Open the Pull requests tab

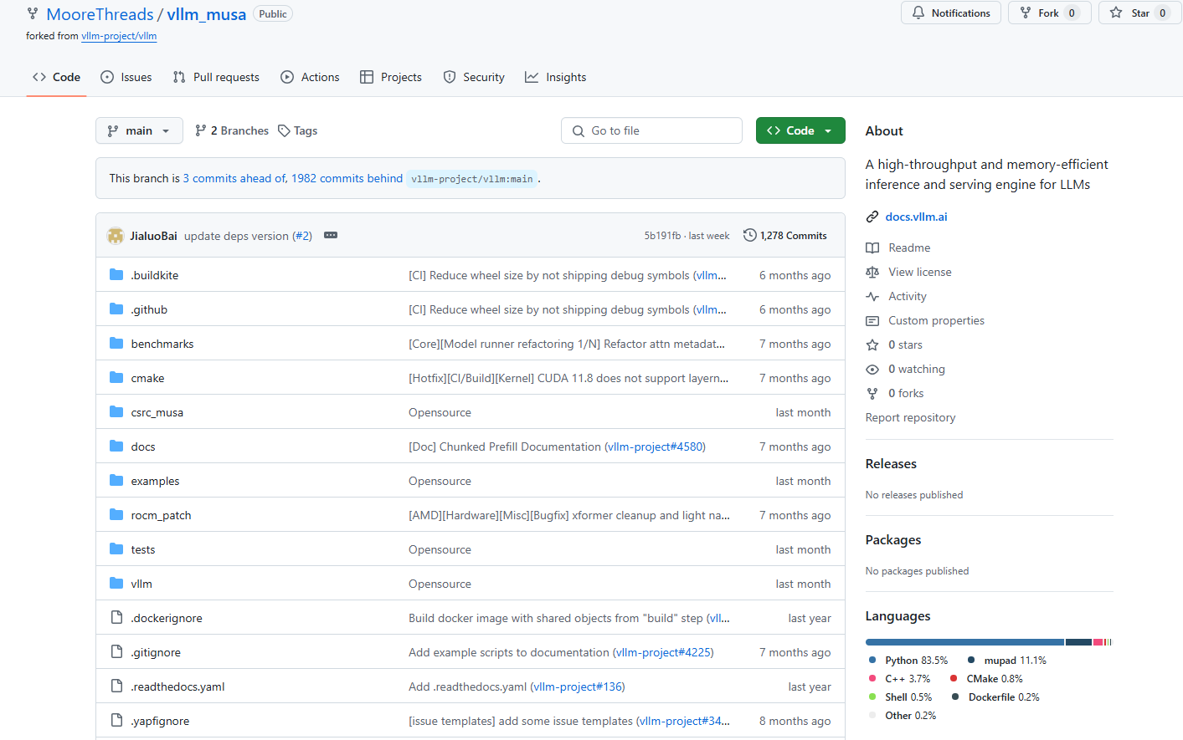click(x=216, y=78)
